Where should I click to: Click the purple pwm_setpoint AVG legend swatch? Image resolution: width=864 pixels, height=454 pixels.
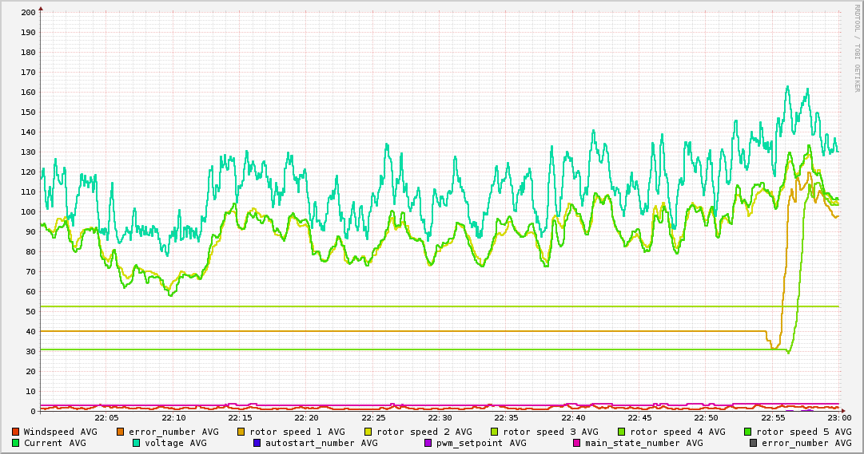coord(428,443)
